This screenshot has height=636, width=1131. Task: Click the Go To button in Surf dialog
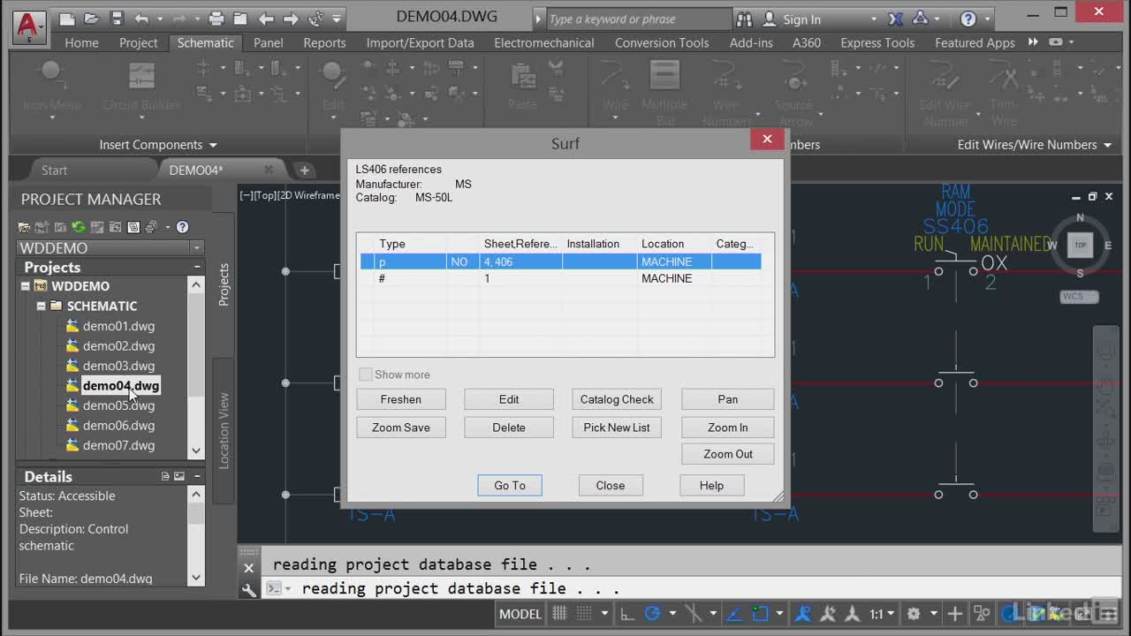click(510, 485)
